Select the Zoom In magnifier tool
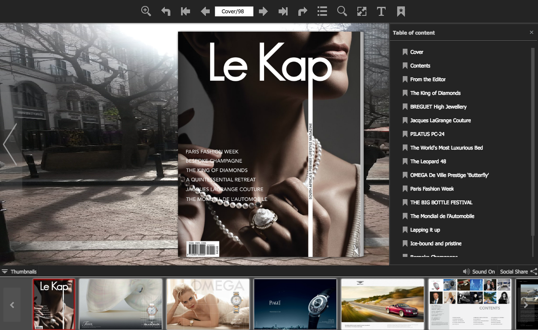Image resolution: width=538 pixels, height=330 pixels. (x=146, y=11)
